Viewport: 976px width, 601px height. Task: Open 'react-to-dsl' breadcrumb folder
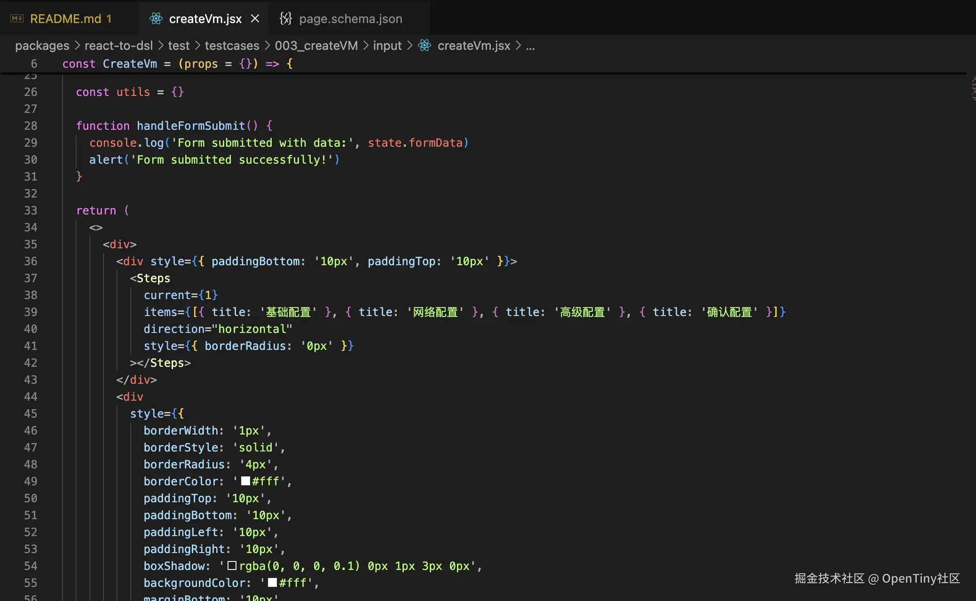(x=118, y=46)
